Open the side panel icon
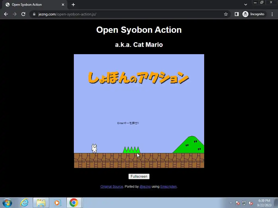Image resolution: width=278 pixels, height=208 pixels. 237,14
